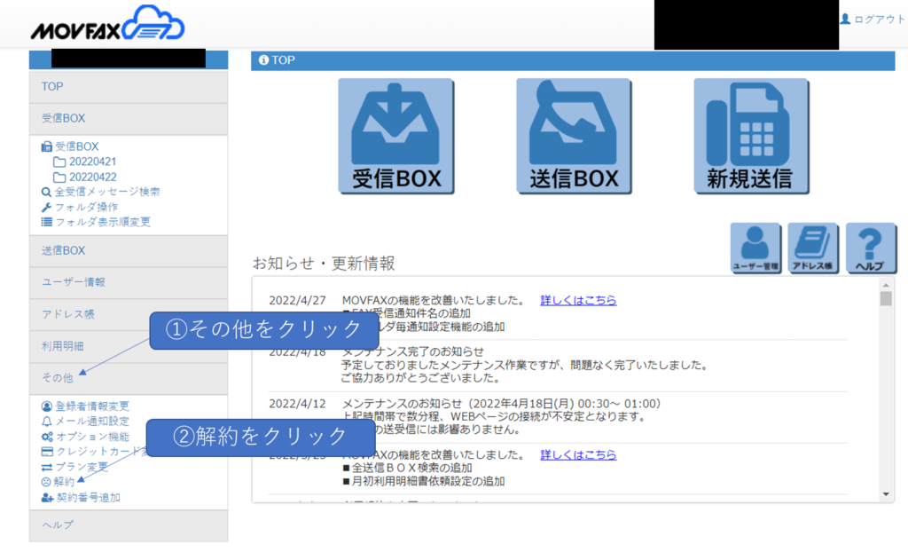
Task: Open 詳しくはこちら link for 2022/4/27 notice
Action: [578, 300]
